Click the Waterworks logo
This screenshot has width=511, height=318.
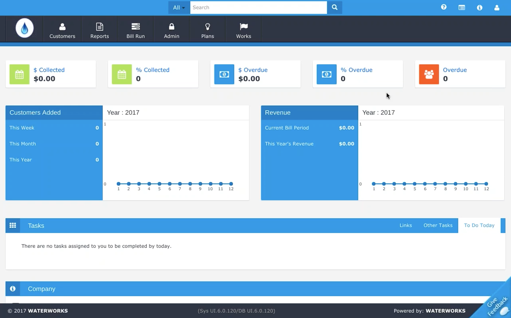click(x=24, y=28)
